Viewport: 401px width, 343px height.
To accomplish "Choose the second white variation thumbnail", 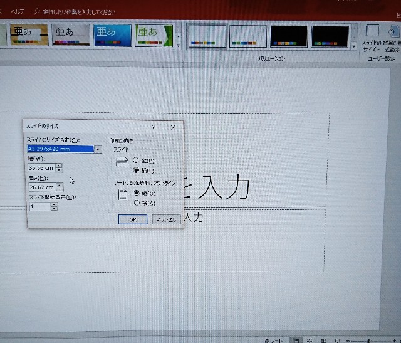I will click(248, 36).
